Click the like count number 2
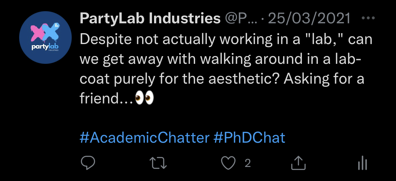Image resolution: width=396 pixels, height=181 pixels. click(x=248, y=163)
